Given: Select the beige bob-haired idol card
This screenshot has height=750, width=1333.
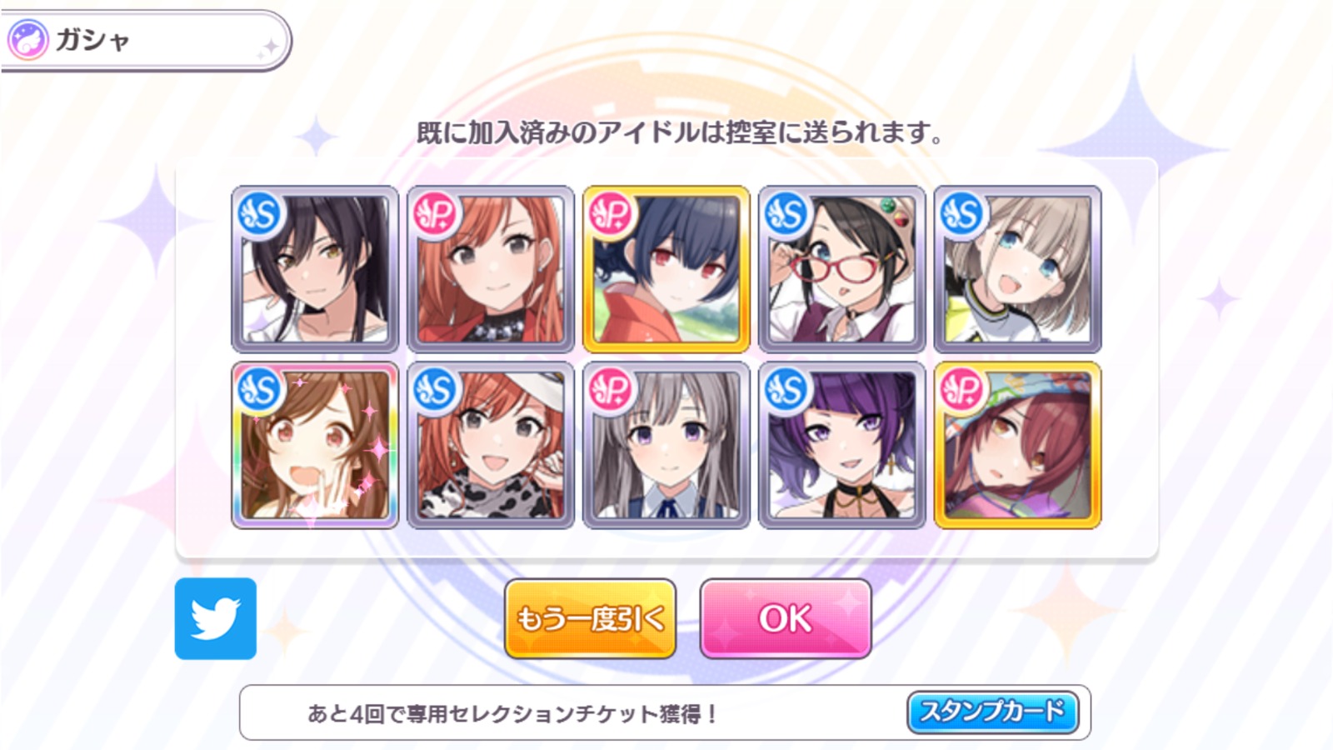Looking at the screenshot, I should coord(1018,269).
